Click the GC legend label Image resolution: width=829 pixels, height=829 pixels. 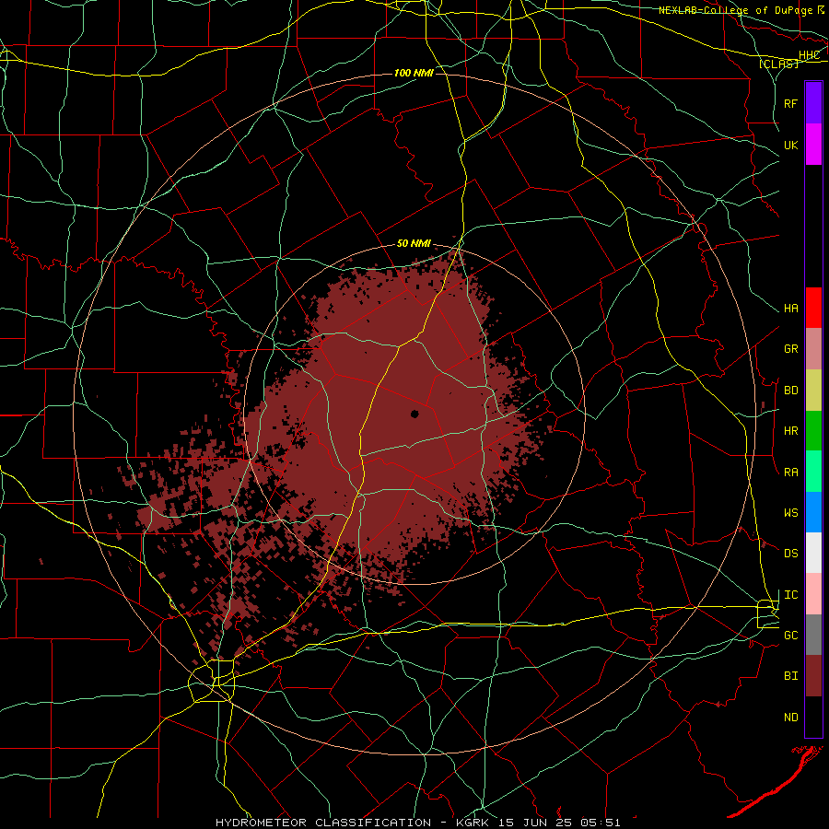790,636
